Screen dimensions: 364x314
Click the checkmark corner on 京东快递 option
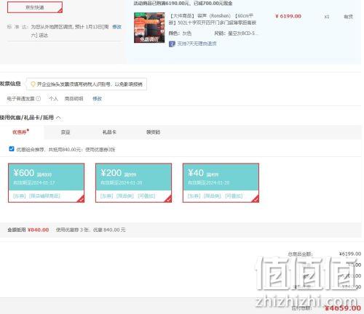(x=60, y=10)
